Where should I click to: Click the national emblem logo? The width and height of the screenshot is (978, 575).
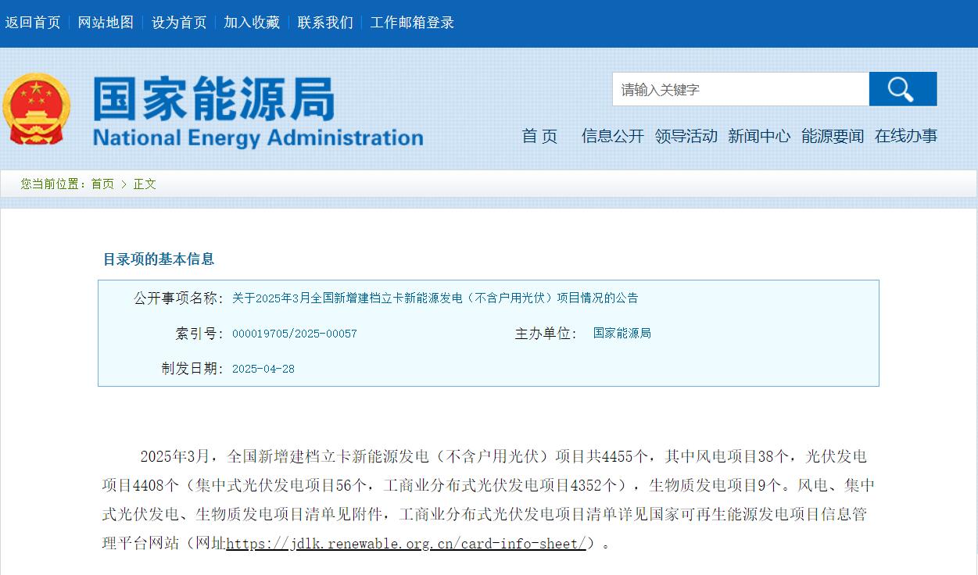36,109
